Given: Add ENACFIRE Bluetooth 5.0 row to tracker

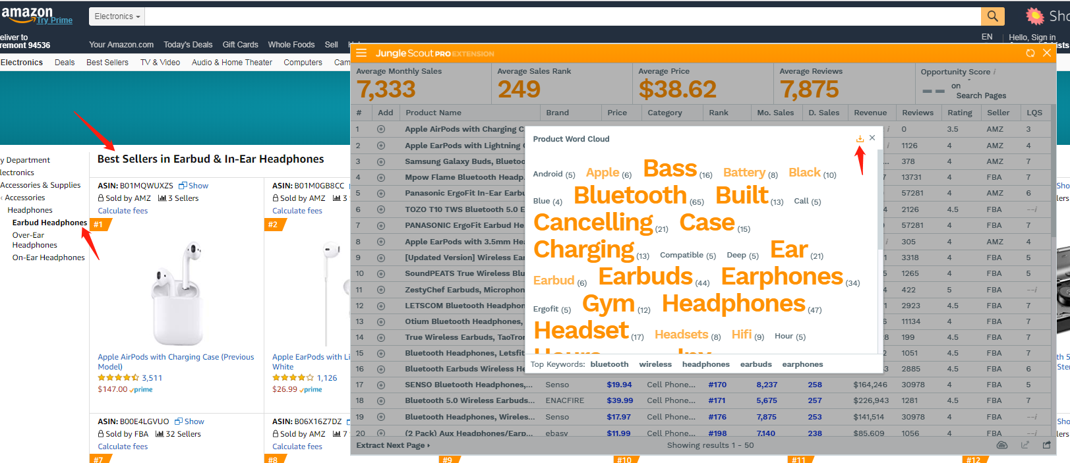Looking at the screenshot, I should (x=381, y=400).
